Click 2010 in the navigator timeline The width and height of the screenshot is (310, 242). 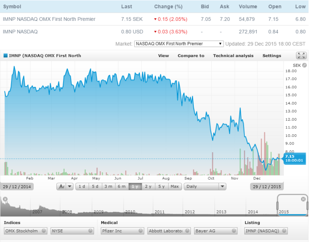coord(130,212)
